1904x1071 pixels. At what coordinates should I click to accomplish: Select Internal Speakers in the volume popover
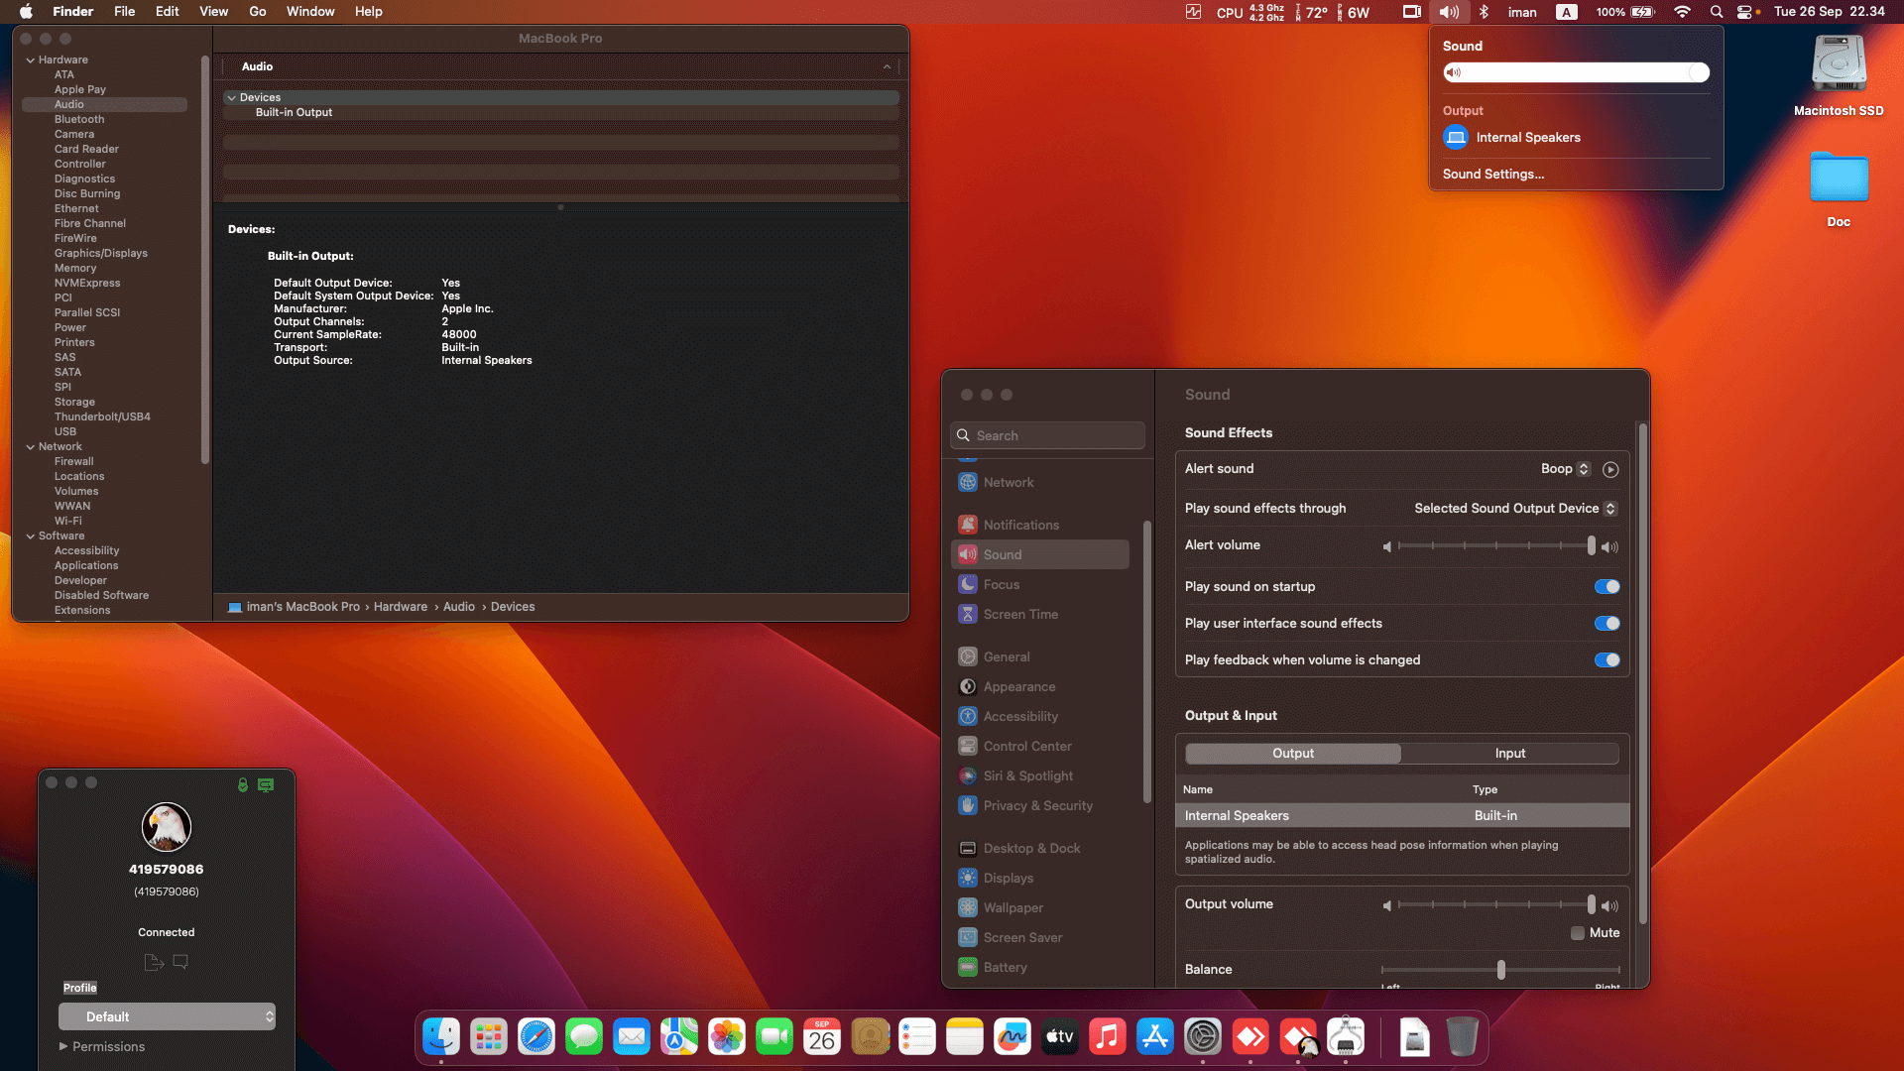coord(1528,137)
